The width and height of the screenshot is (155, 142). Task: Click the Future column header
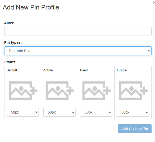(x=122, y=70)
